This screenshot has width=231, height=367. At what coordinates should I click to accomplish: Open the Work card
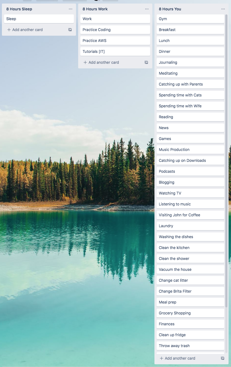coord(115,19)
